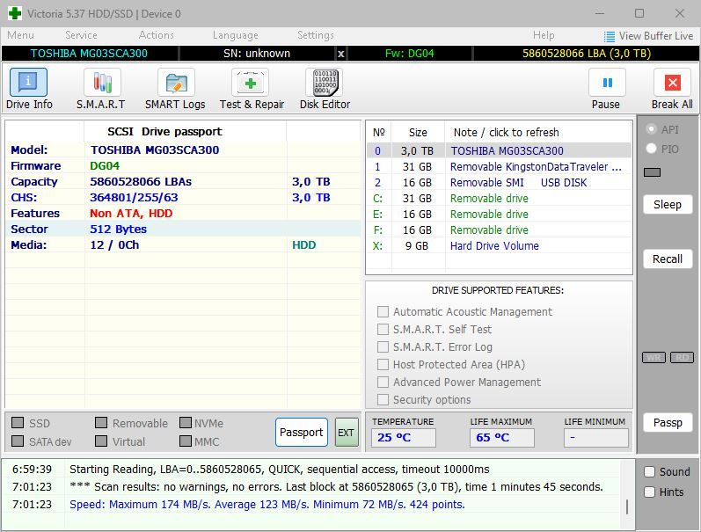The height and width of the screenshot is (532, 701).
Task: Open the Actions menu
Action: [x=156, y=35]
